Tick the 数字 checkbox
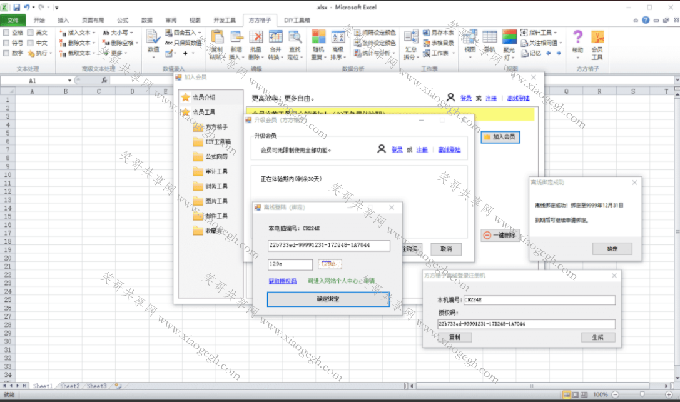The height and width of the screenshot is (402, 680). (x=6, y=53)
